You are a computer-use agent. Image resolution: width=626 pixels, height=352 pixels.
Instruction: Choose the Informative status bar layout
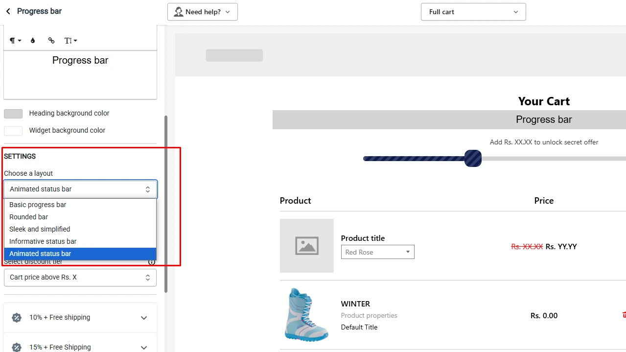pyautogui.click(x=80, y=241)
